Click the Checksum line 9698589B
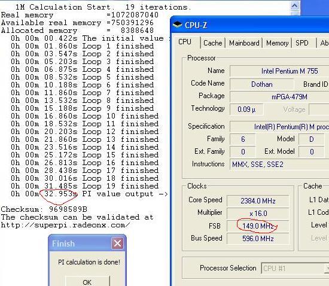This screenshot has height=286, width=329. click(x=44, y=209)
